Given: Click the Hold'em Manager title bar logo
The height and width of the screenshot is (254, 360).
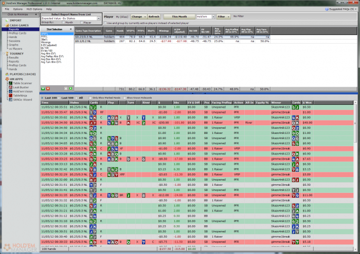Looking at the screenshot, I should (4, 3).
